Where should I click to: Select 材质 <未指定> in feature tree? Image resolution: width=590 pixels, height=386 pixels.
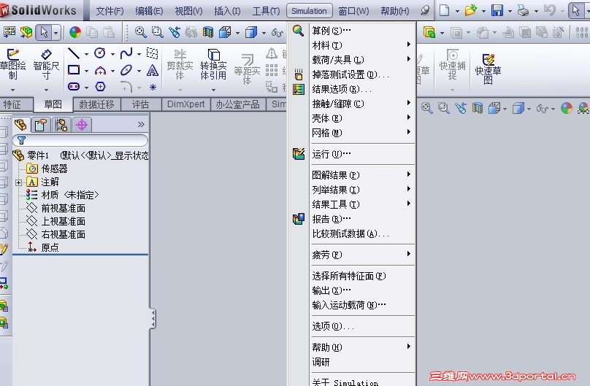pyautogui.click(x=70, y=195)
